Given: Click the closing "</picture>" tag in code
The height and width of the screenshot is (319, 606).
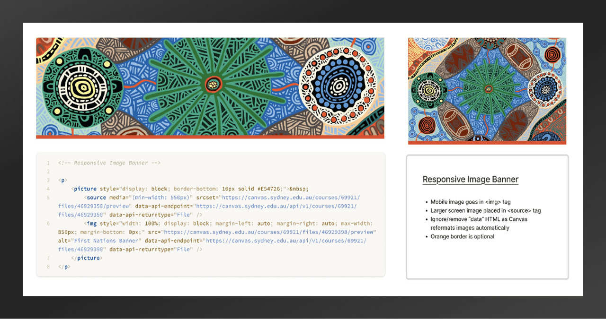Looking at the screenshot, I should click(x=87, y=258).
